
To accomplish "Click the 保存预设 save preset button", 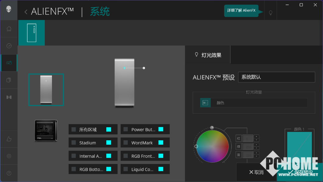I will tap(300, 172).
